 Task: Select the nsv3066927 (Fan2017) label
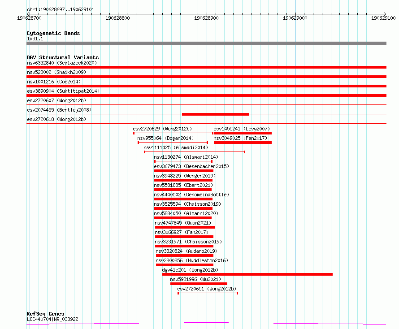pyautogui.click(x=182, y=232)
